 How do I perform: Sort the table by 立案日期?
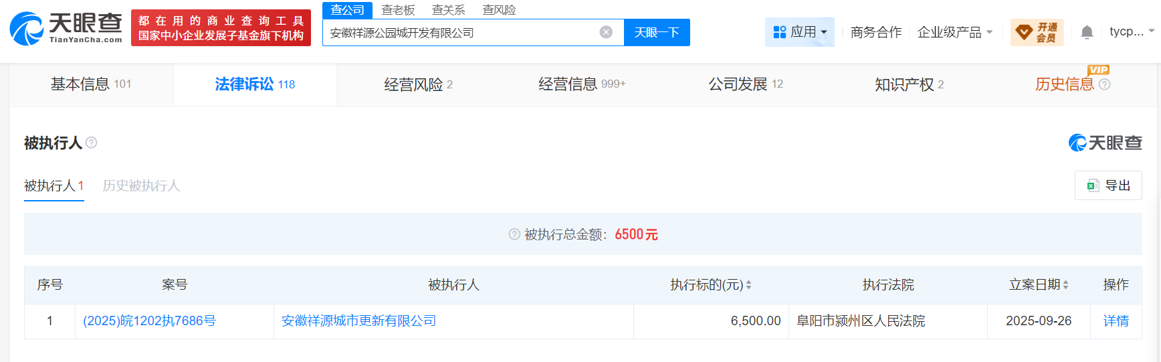[x=1065, y=285]
